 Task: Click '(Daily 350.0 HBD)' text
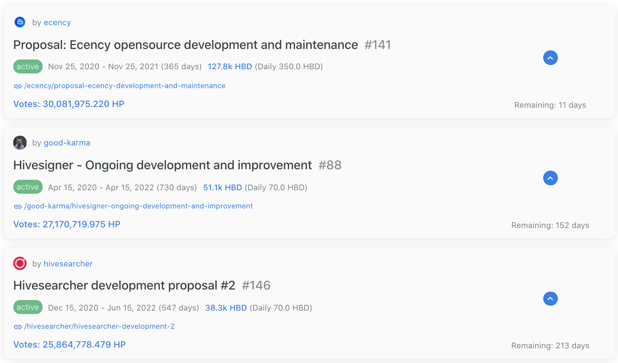[x=289, y=66]
